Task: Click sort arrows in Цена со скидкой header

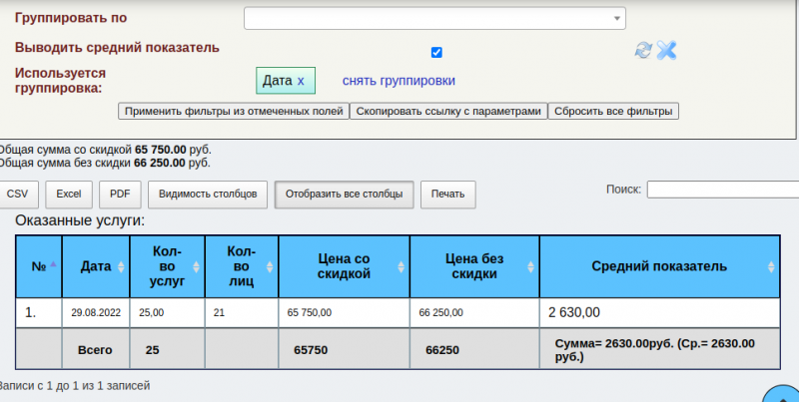Action: point(401,266)
